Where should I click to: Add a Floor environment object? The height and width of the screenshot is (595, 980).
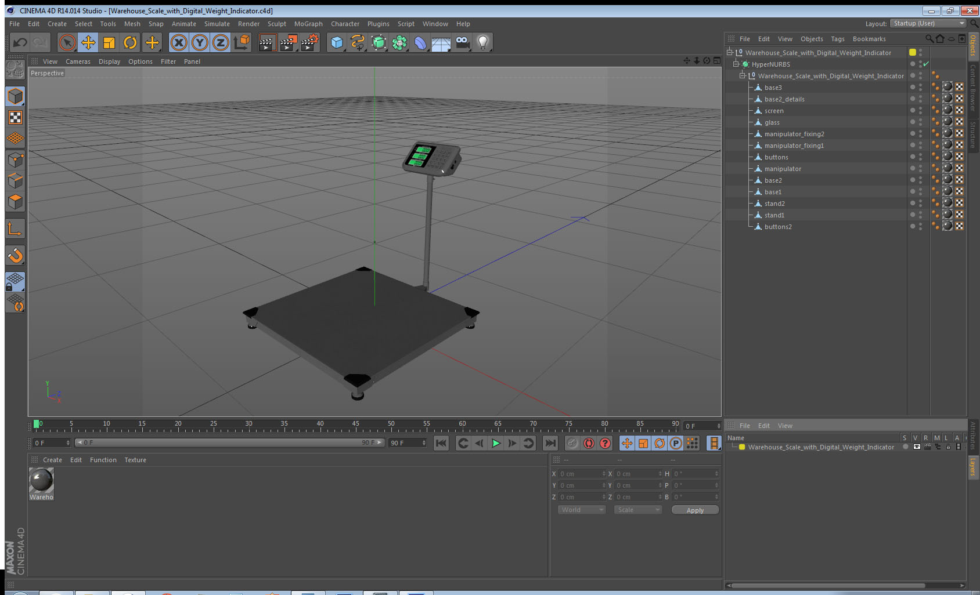[x=441, y=42]
